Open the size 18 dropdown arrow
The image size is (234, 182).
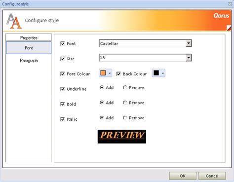189,58
